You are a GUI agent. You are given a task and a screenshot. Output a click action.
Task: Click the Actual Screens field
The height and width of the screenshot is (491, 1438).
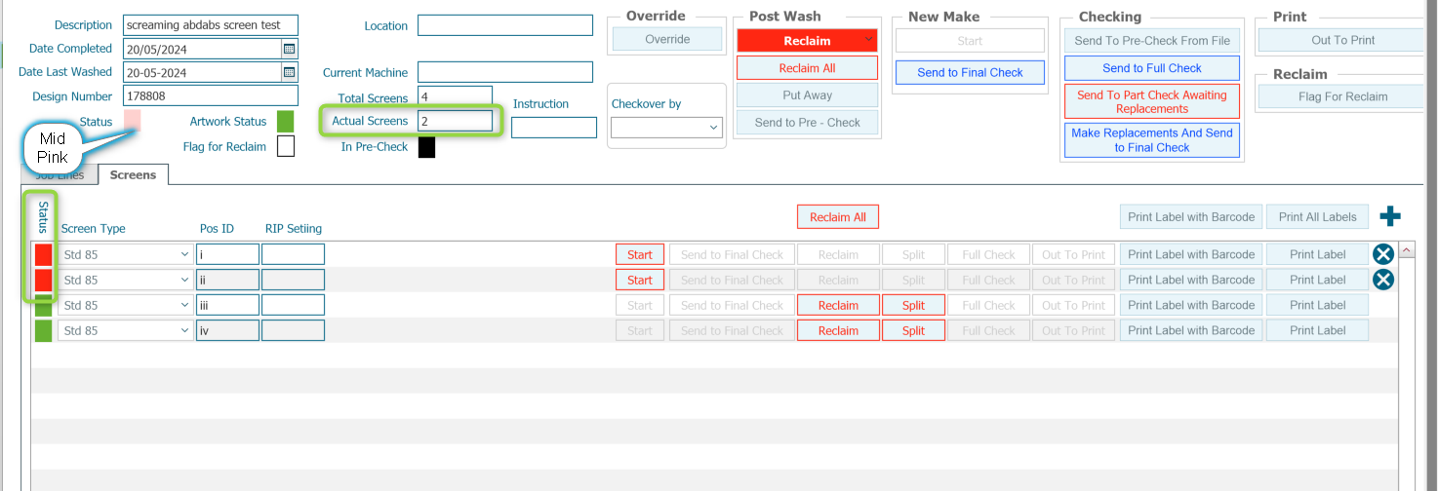455,121
